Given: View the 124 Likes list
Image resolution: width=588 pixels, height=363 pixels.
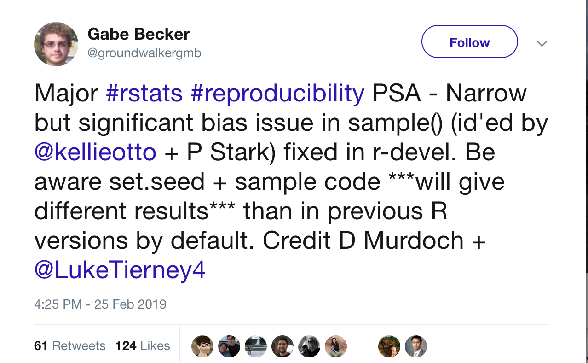Looking at the screenshot, I should click(x=143, y=346).
